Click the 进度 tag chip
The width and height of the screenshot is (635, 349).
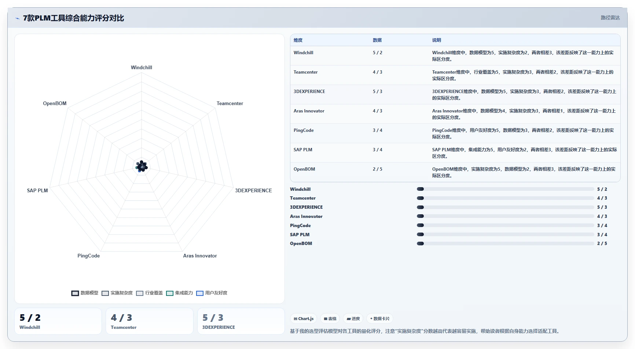click(353, 319)
